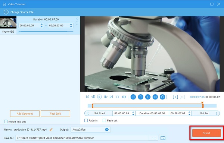Remove Segment 1 with its X icon

77,19
